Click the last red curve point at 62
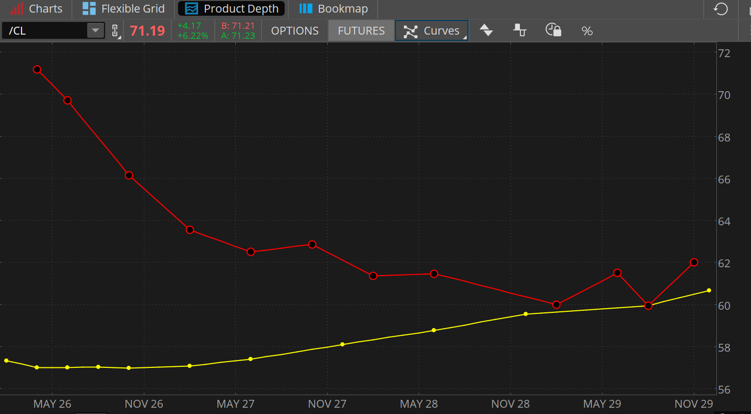Viewport: 751px width, 414px height. coord(694,262)
